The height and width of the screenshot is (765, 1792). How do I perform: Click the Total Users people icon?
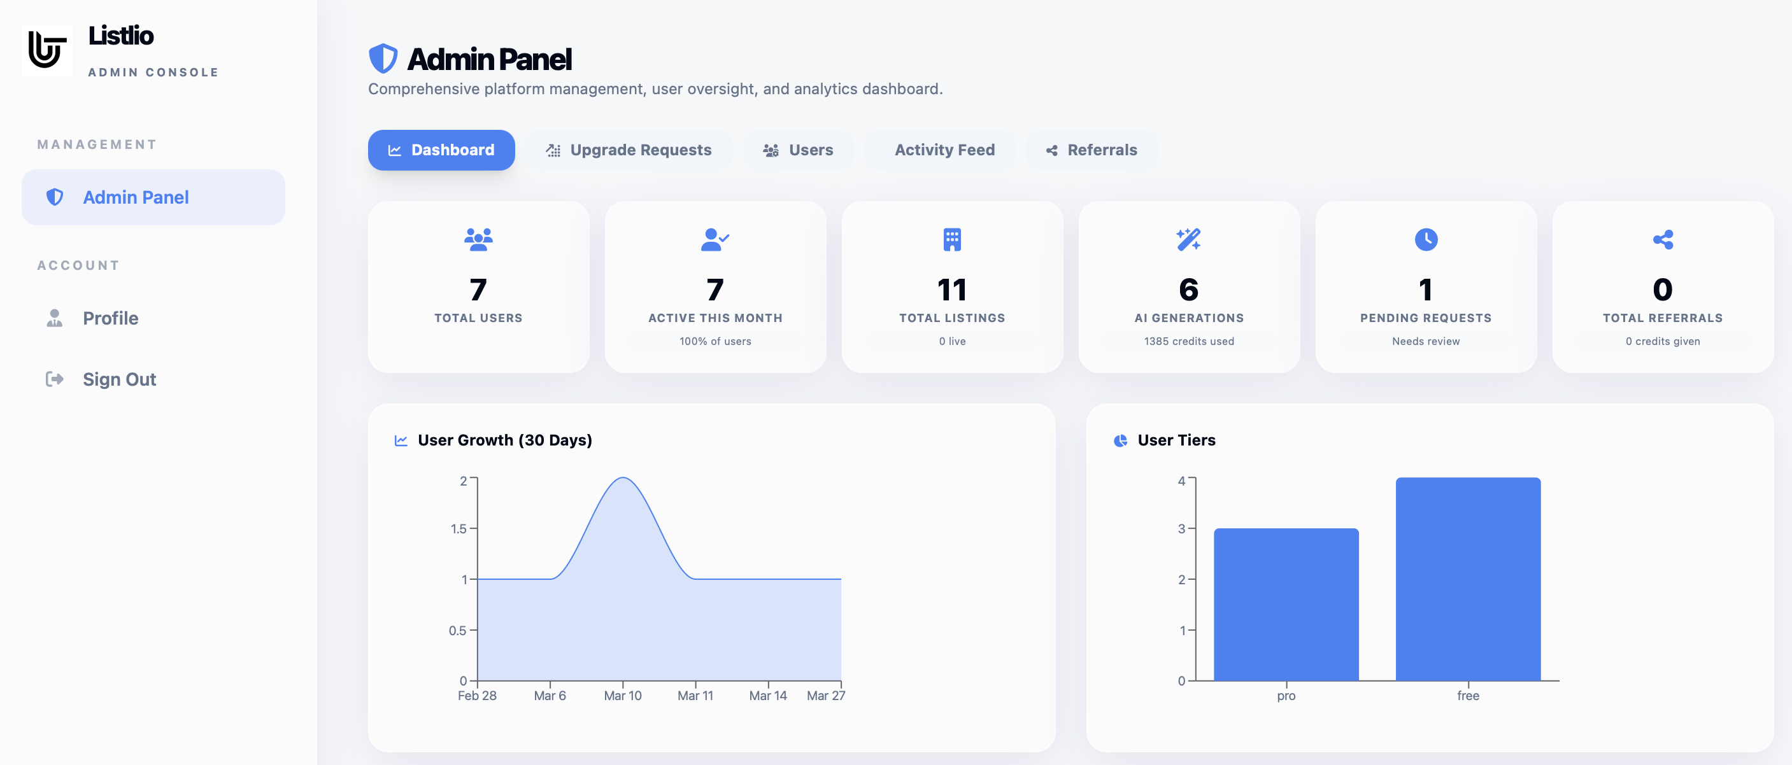pyautogui.click(x=478, y=239)
